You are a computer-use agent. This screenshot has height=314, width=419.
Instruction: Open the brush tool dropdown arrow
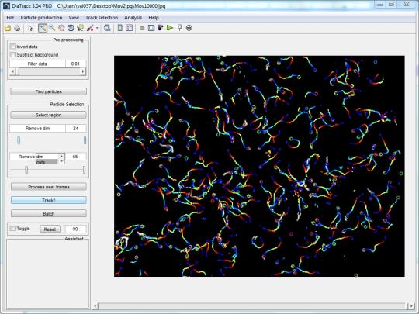[x=97, y=28]
